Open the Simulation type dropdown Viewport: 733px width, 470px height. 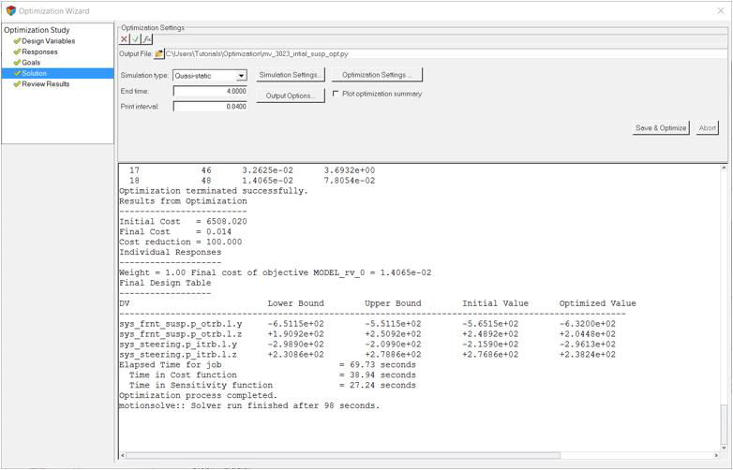click(x=241, y=76)
